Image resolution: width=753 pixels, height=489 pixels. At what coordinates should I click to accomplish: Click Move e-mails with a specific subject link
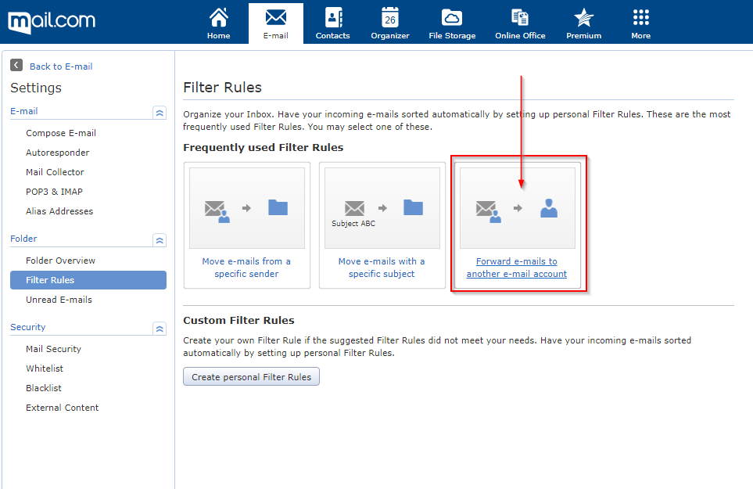(x=382, y=268)
